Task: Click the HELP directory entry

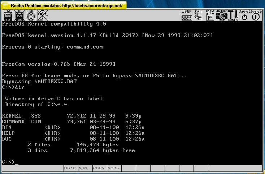Action: [x=73, y=133]
